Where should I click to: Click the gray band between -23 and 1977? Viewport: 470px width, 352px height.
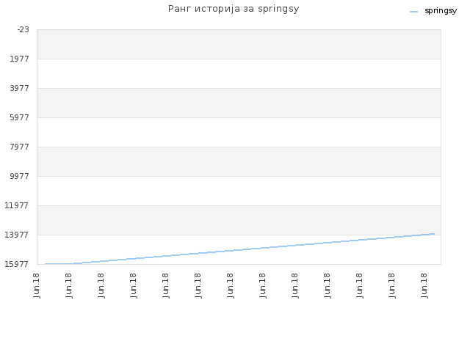tap(239, 44)
